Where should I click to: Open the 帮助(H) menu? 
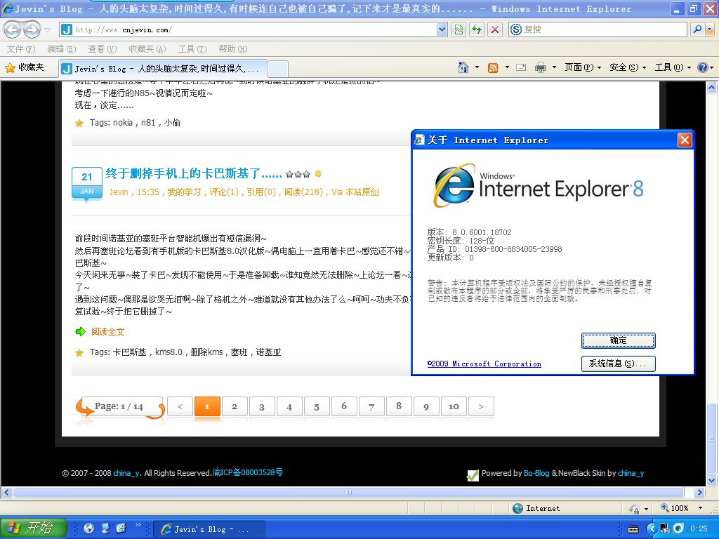232,49
